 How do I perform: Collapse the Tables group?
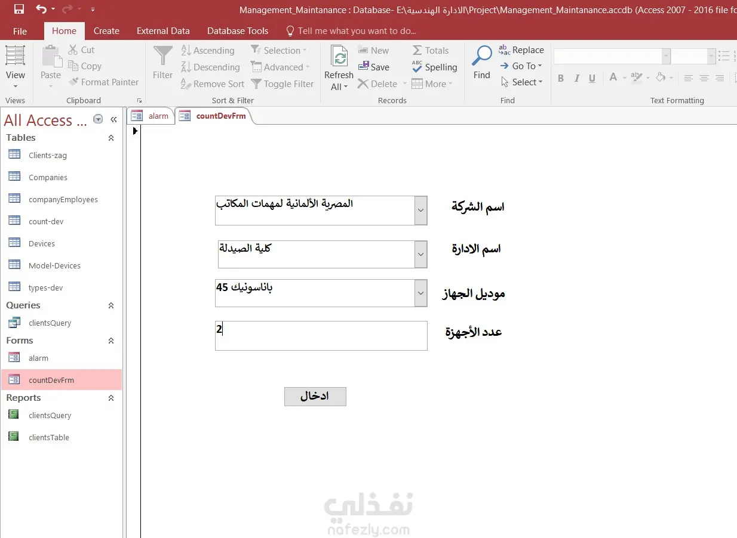pos(110,138)
